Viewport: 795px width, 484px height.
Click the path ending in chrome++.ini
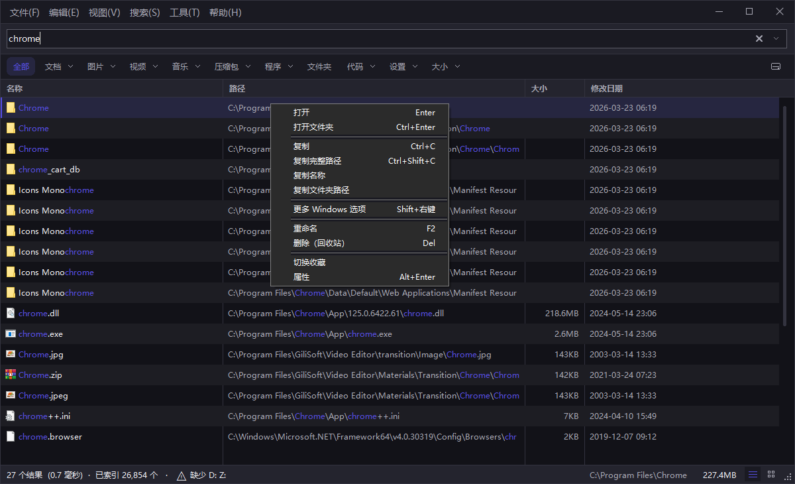click(314, 416)
